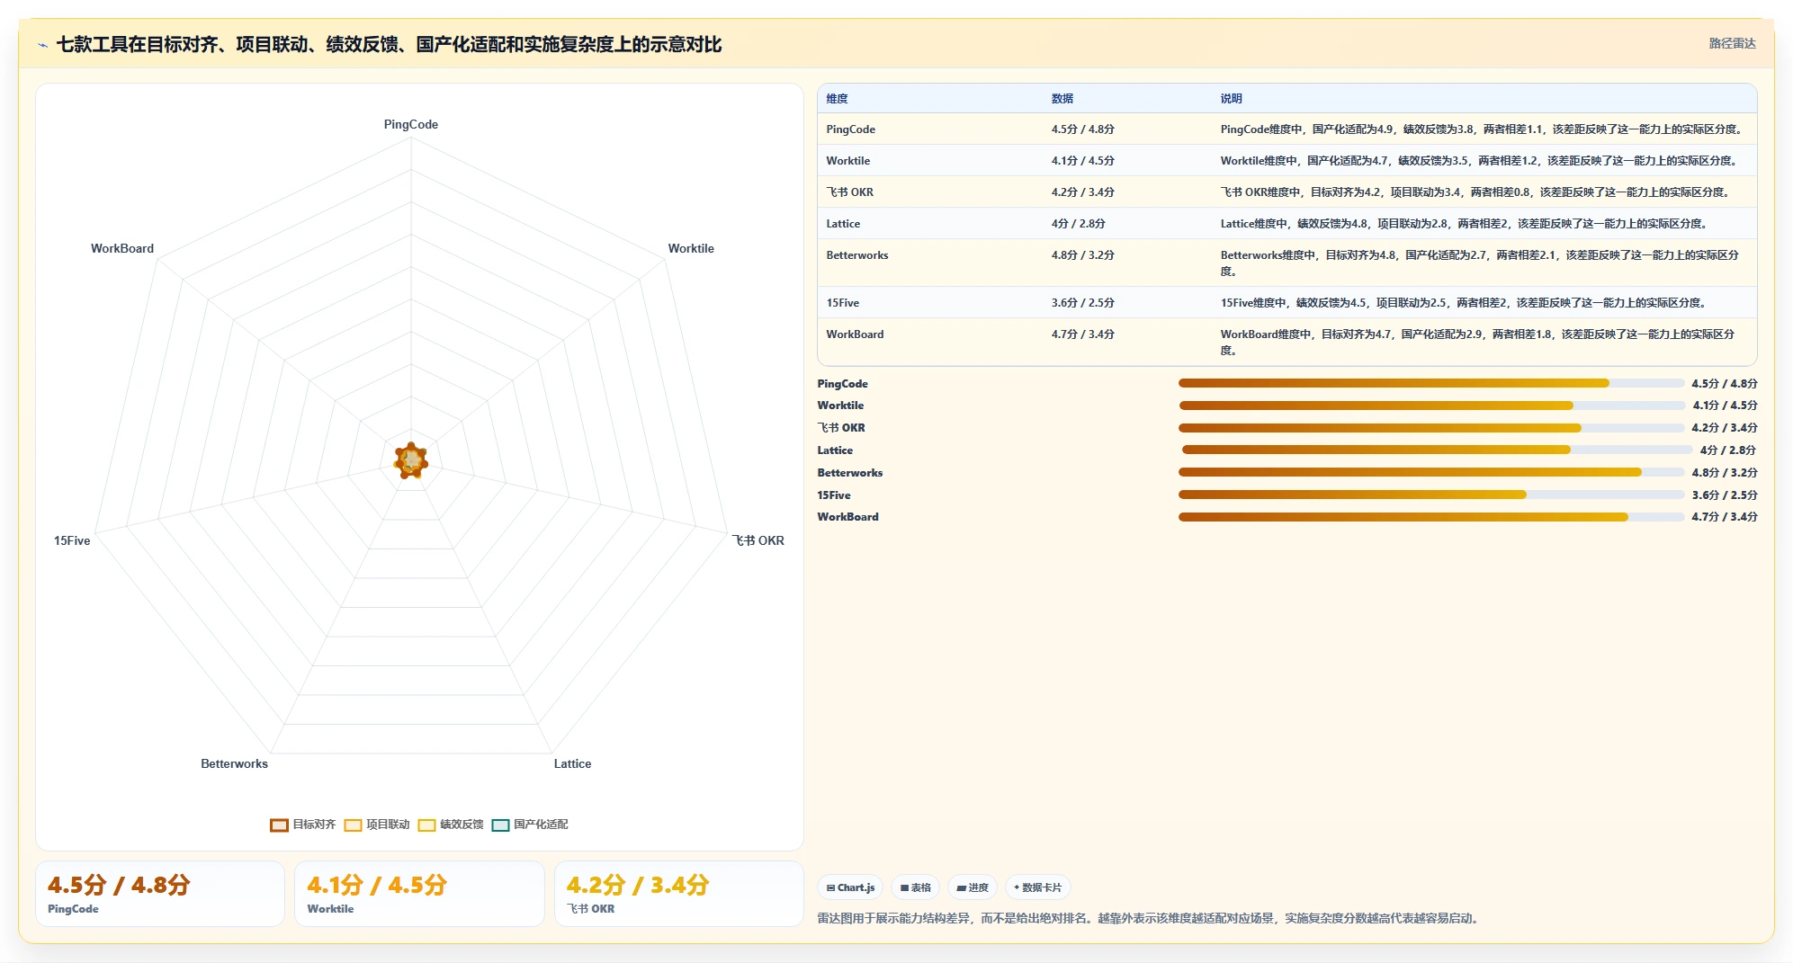Image resolution: width=1793 pixels, height=963 pixels.
Task: Select the 进度 tag chip
Action: coord(973,887)
